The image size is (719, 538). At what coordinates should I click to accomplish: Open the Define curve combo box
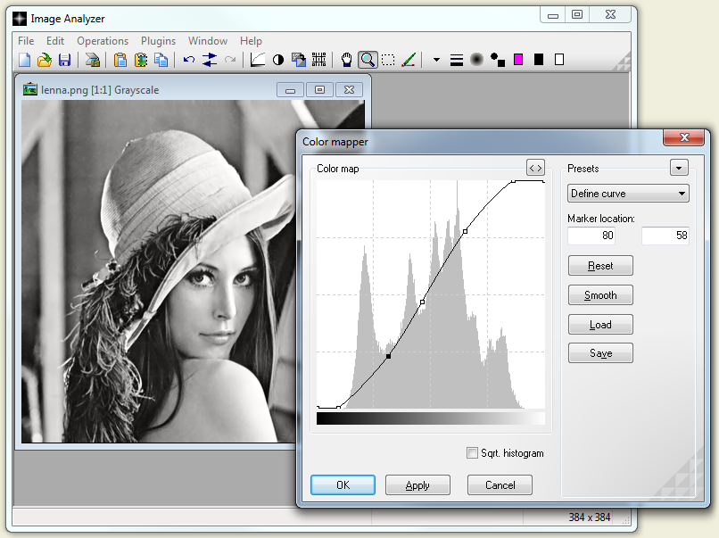(628, 193)
